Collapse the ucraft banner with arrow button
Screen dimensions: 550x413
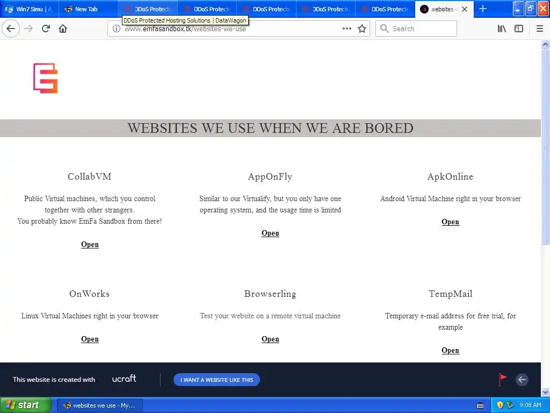point(522,380)
